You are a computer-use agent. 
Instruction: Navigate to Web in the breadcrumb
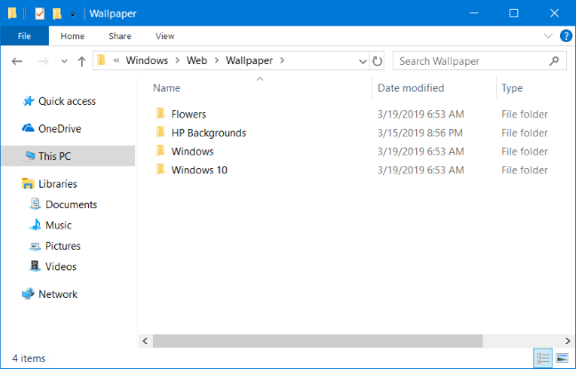[x=197, y=60]
